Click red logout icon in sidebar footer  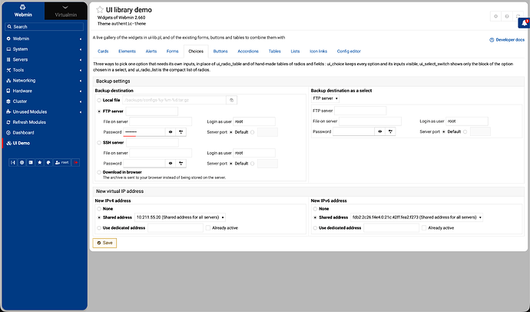pos(76,163)
